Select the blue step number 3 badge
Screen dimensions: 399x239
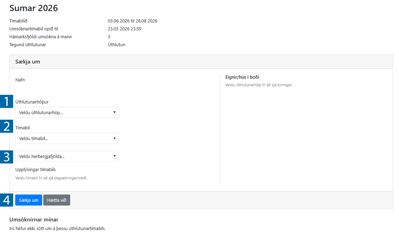pyautogui.click(x=7, y=157)
